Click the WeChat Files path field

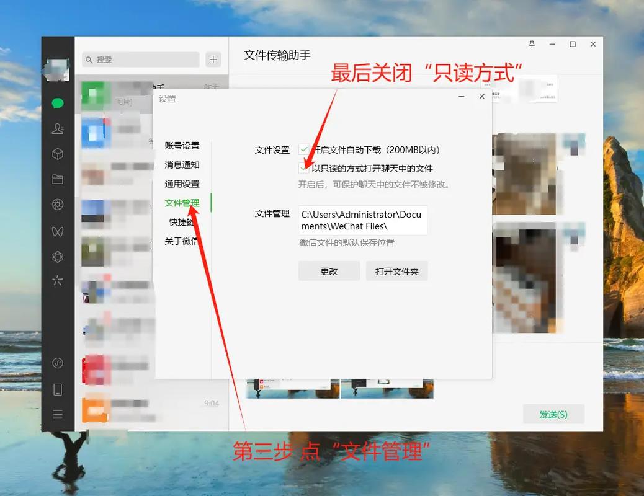click(364, 220)
